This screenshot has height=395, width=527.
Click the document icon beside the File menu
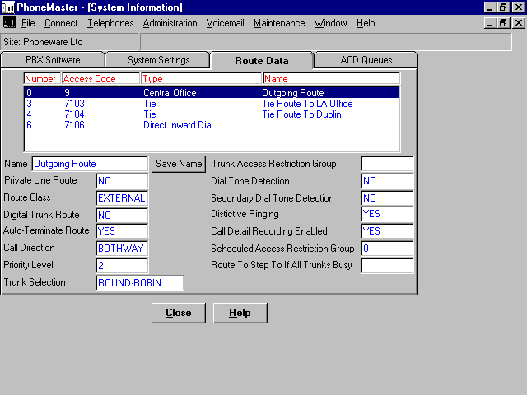coord(9,23)
